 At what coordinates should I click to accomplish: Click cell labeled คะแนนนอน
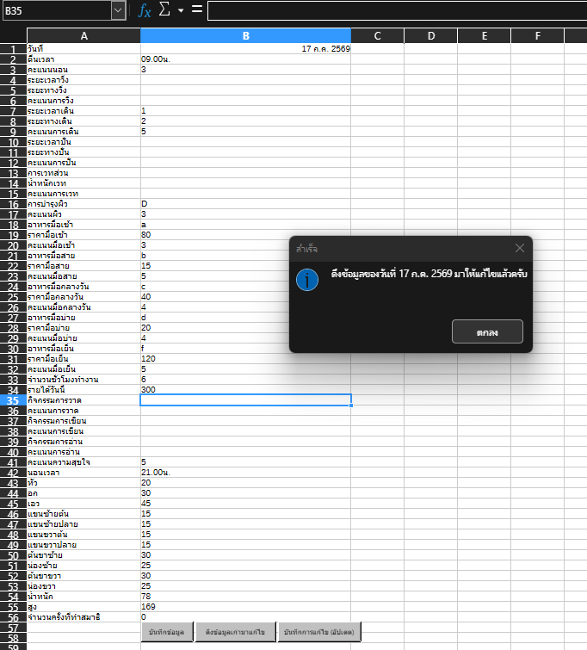click(x=83, y=70)
